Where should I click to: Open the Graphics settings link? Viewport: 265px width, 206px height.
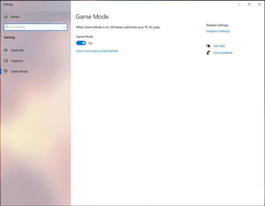218,31
